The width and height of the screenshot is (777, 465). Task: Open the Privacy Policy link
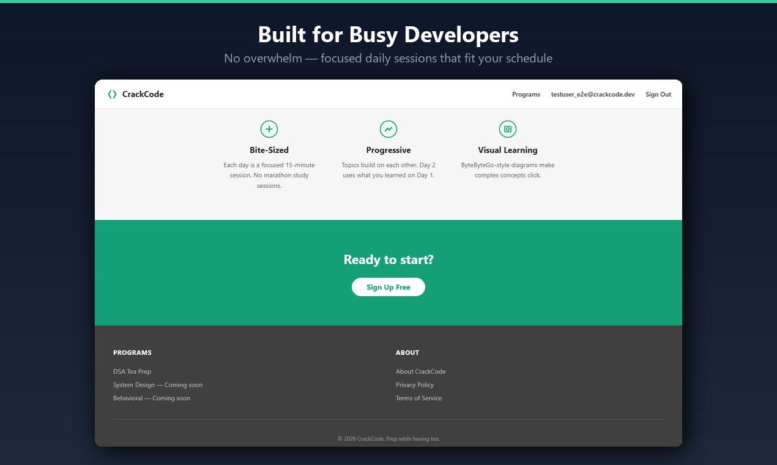tap(415, 385)
